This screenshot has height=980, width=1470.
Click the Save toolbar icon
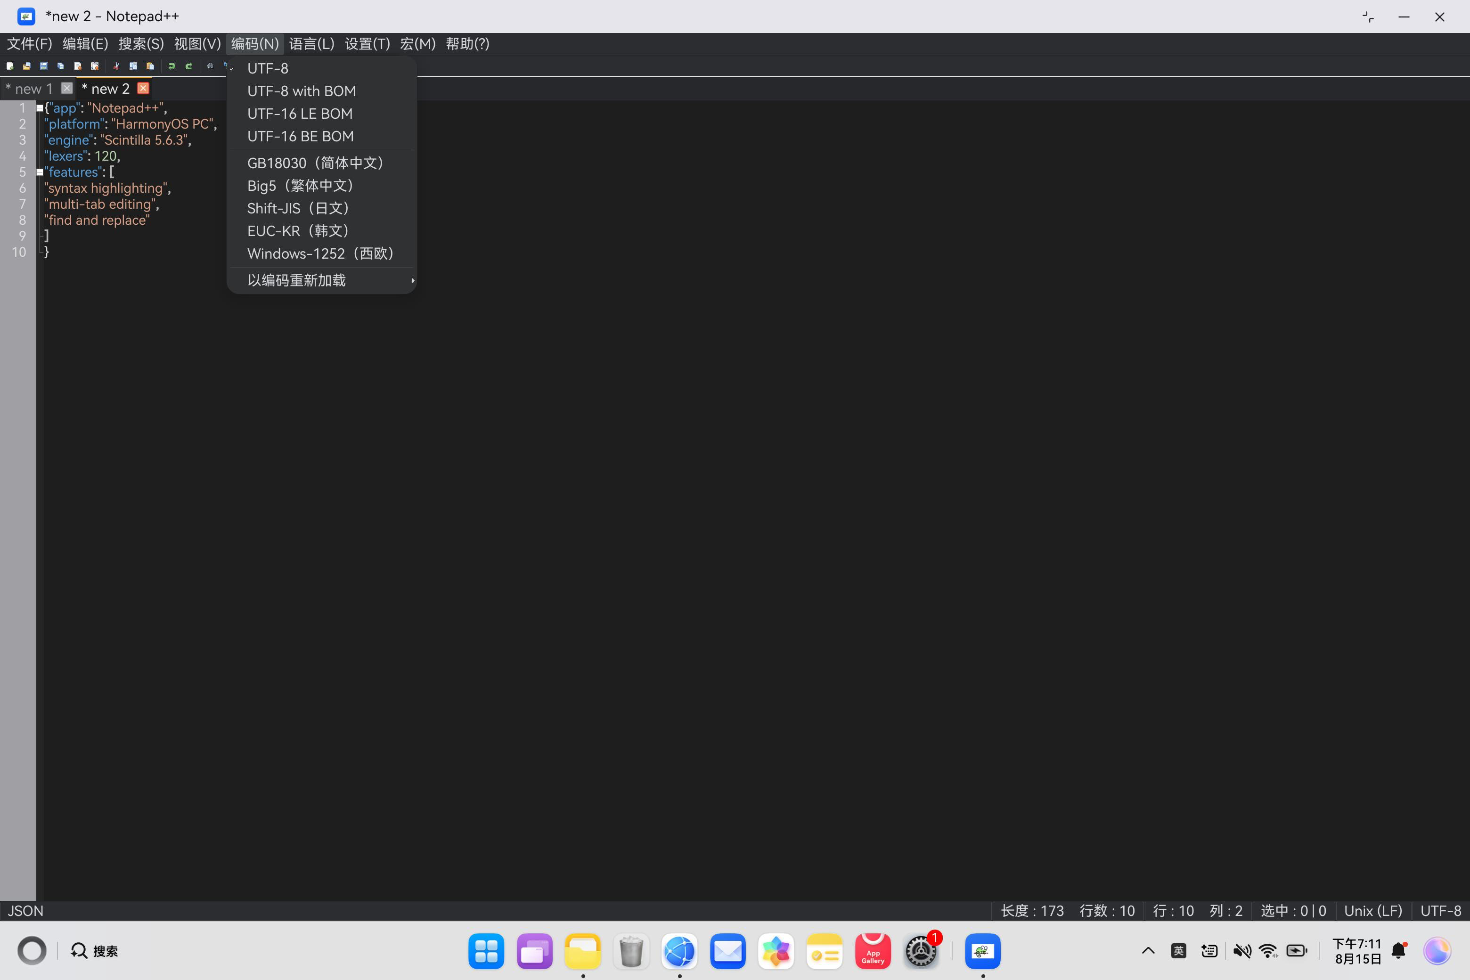(x=44, y=65)
